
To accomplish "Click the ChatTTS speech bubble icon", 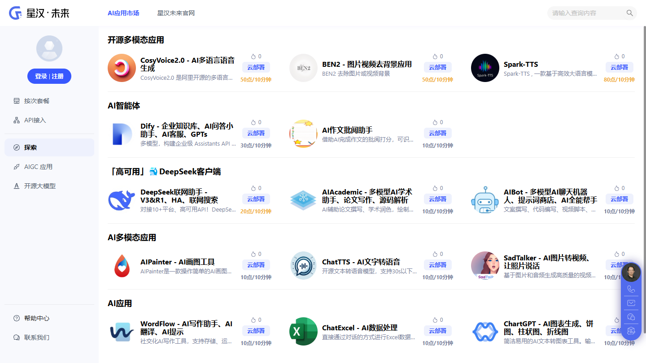I will 303,266.
